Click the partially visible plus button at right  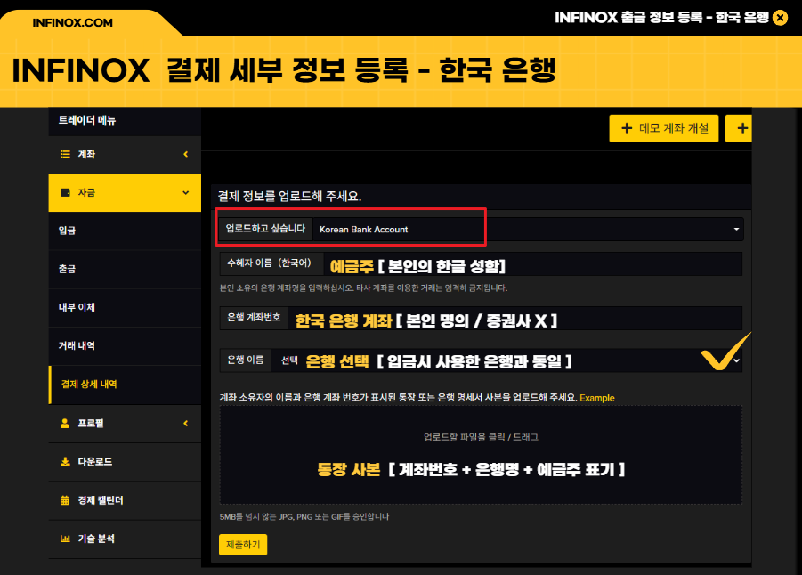point(739,128)
